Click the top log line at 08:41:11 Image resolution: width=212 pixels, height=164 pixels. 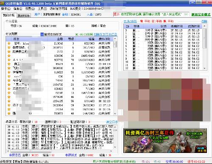[x=60, y=126]
